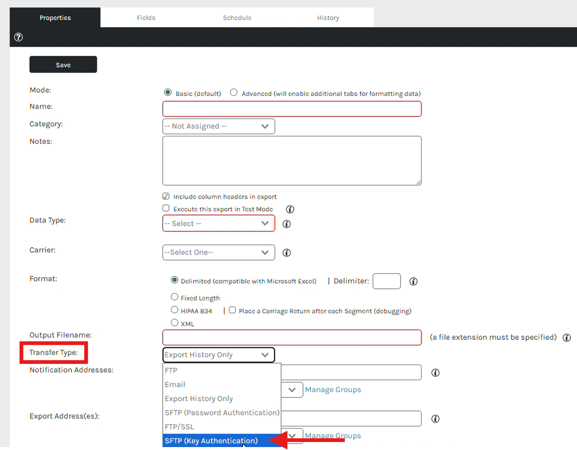The width and height of the screenshot is (577, 450).
Task: Select FTP/SSL transfer type option
Action: click(222, 427)
